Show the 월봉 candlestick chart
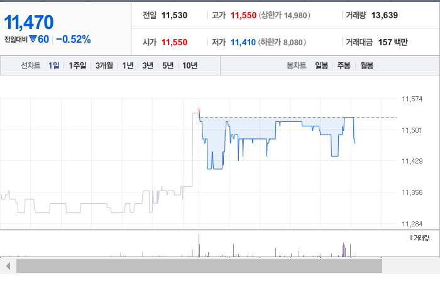 366,65
